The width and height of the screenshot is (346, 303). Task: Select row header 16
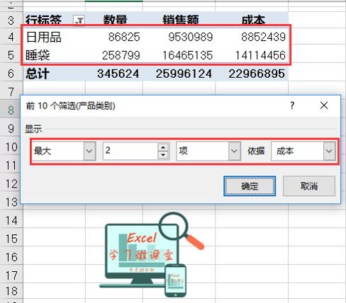[x=11, y=257]
